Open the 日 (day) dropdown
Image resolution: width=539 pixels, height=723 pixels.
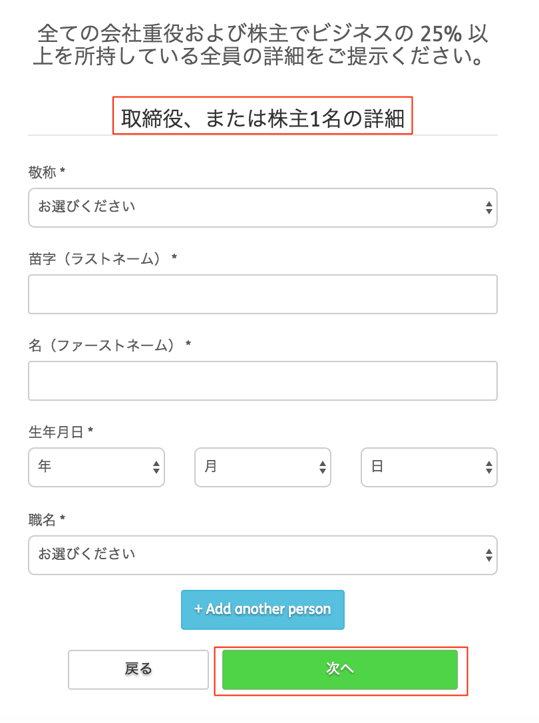pyautogui.click(x=429, y=467)
